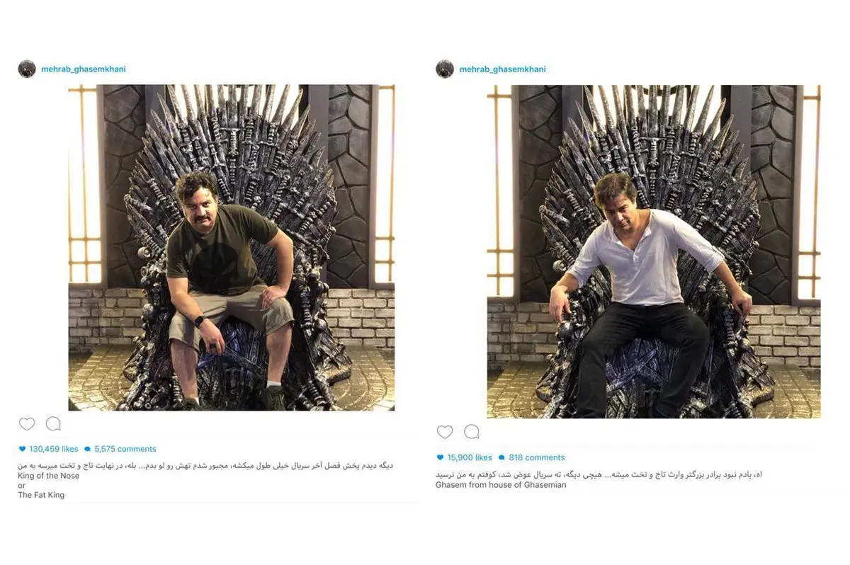View the 130,459 likes list
Image resolution: width=850 pixels, height=565 pixels.
click(x=54, y=449)
